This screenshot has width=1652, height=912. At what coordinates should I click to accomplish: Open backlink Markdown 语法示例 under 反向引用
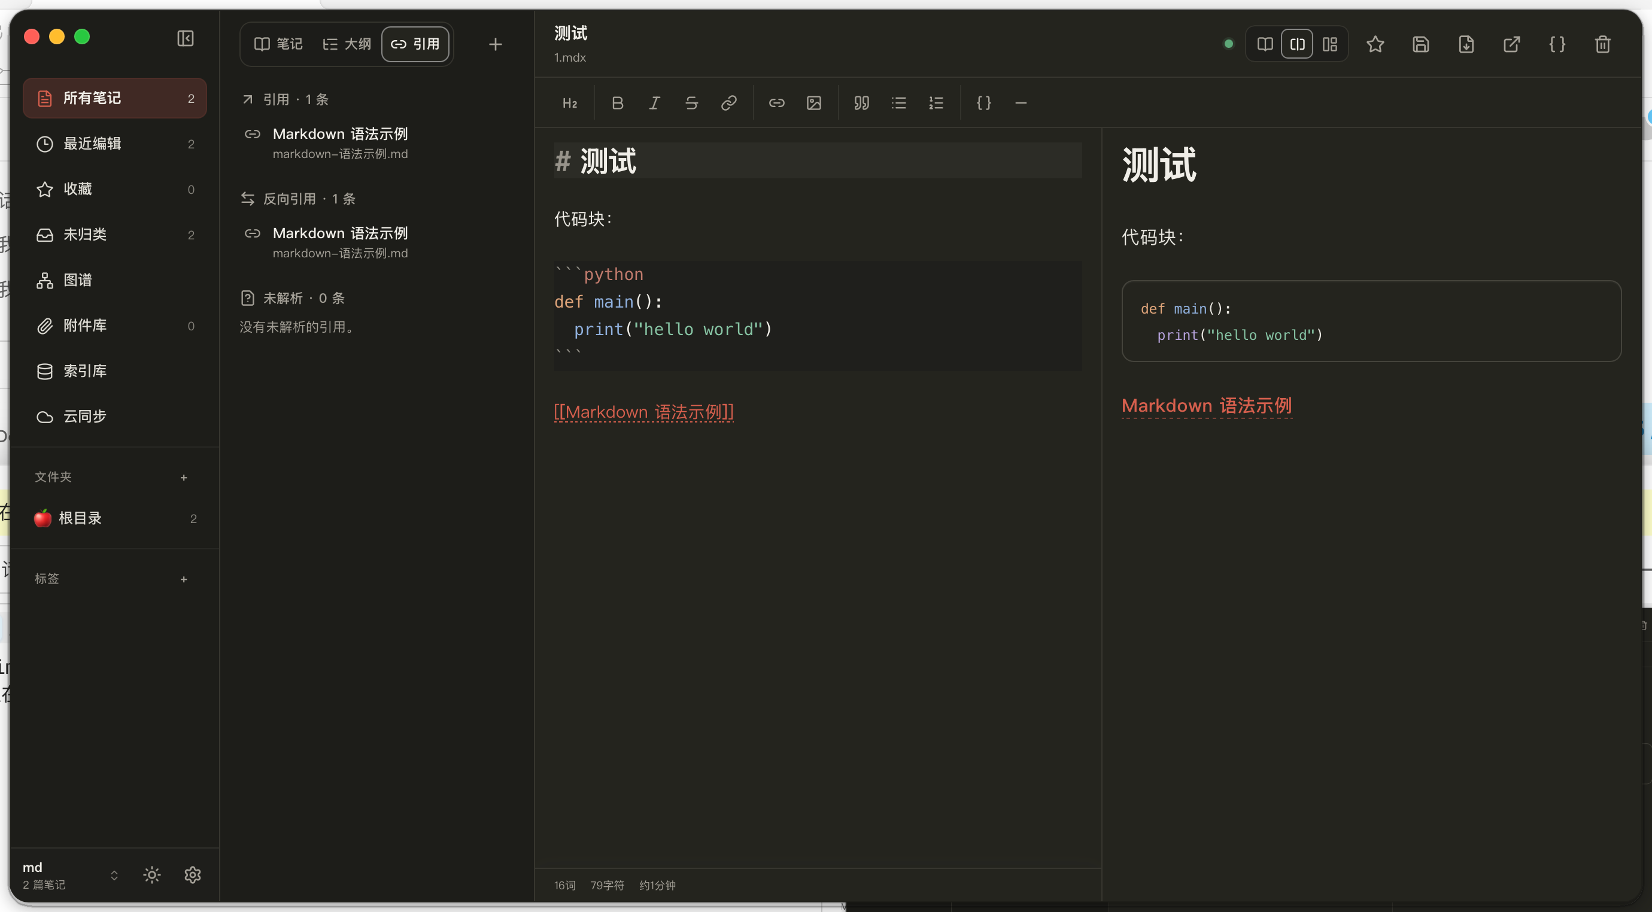click(x=378, y=242)
